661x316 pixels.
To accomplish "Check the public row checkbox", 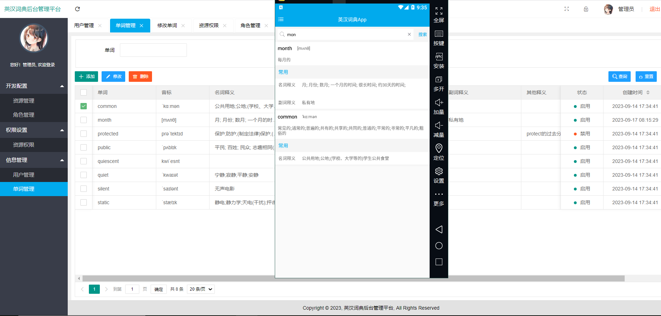I will 84,147.
